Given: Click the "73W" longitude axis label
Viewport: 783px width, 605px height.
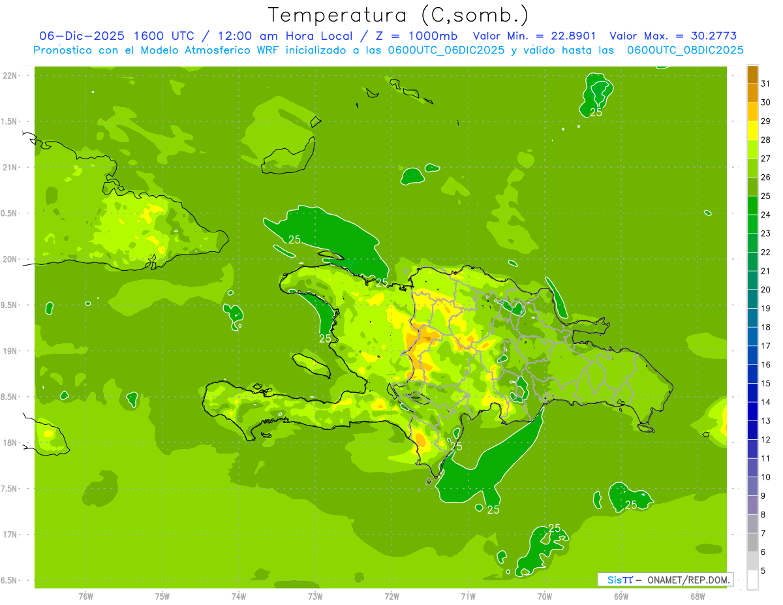Looking at the screenshot, I should coord(315,597).
